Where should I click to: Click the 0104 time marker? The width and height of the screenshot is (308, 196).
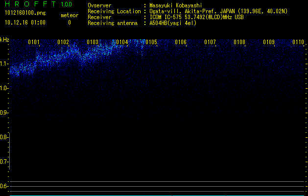(122, 42)
